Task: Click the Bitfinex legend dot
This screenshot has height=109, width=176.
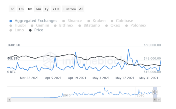Action: point(55,26)
